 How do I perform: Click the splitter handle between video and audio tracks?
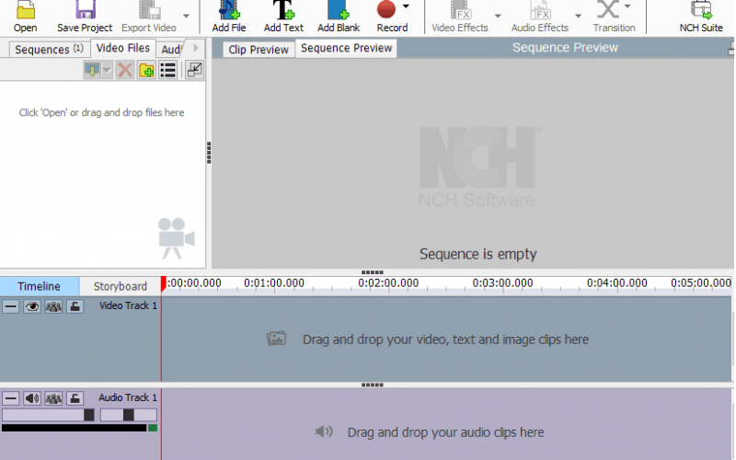pyautogui.click(x=373, y=385)
